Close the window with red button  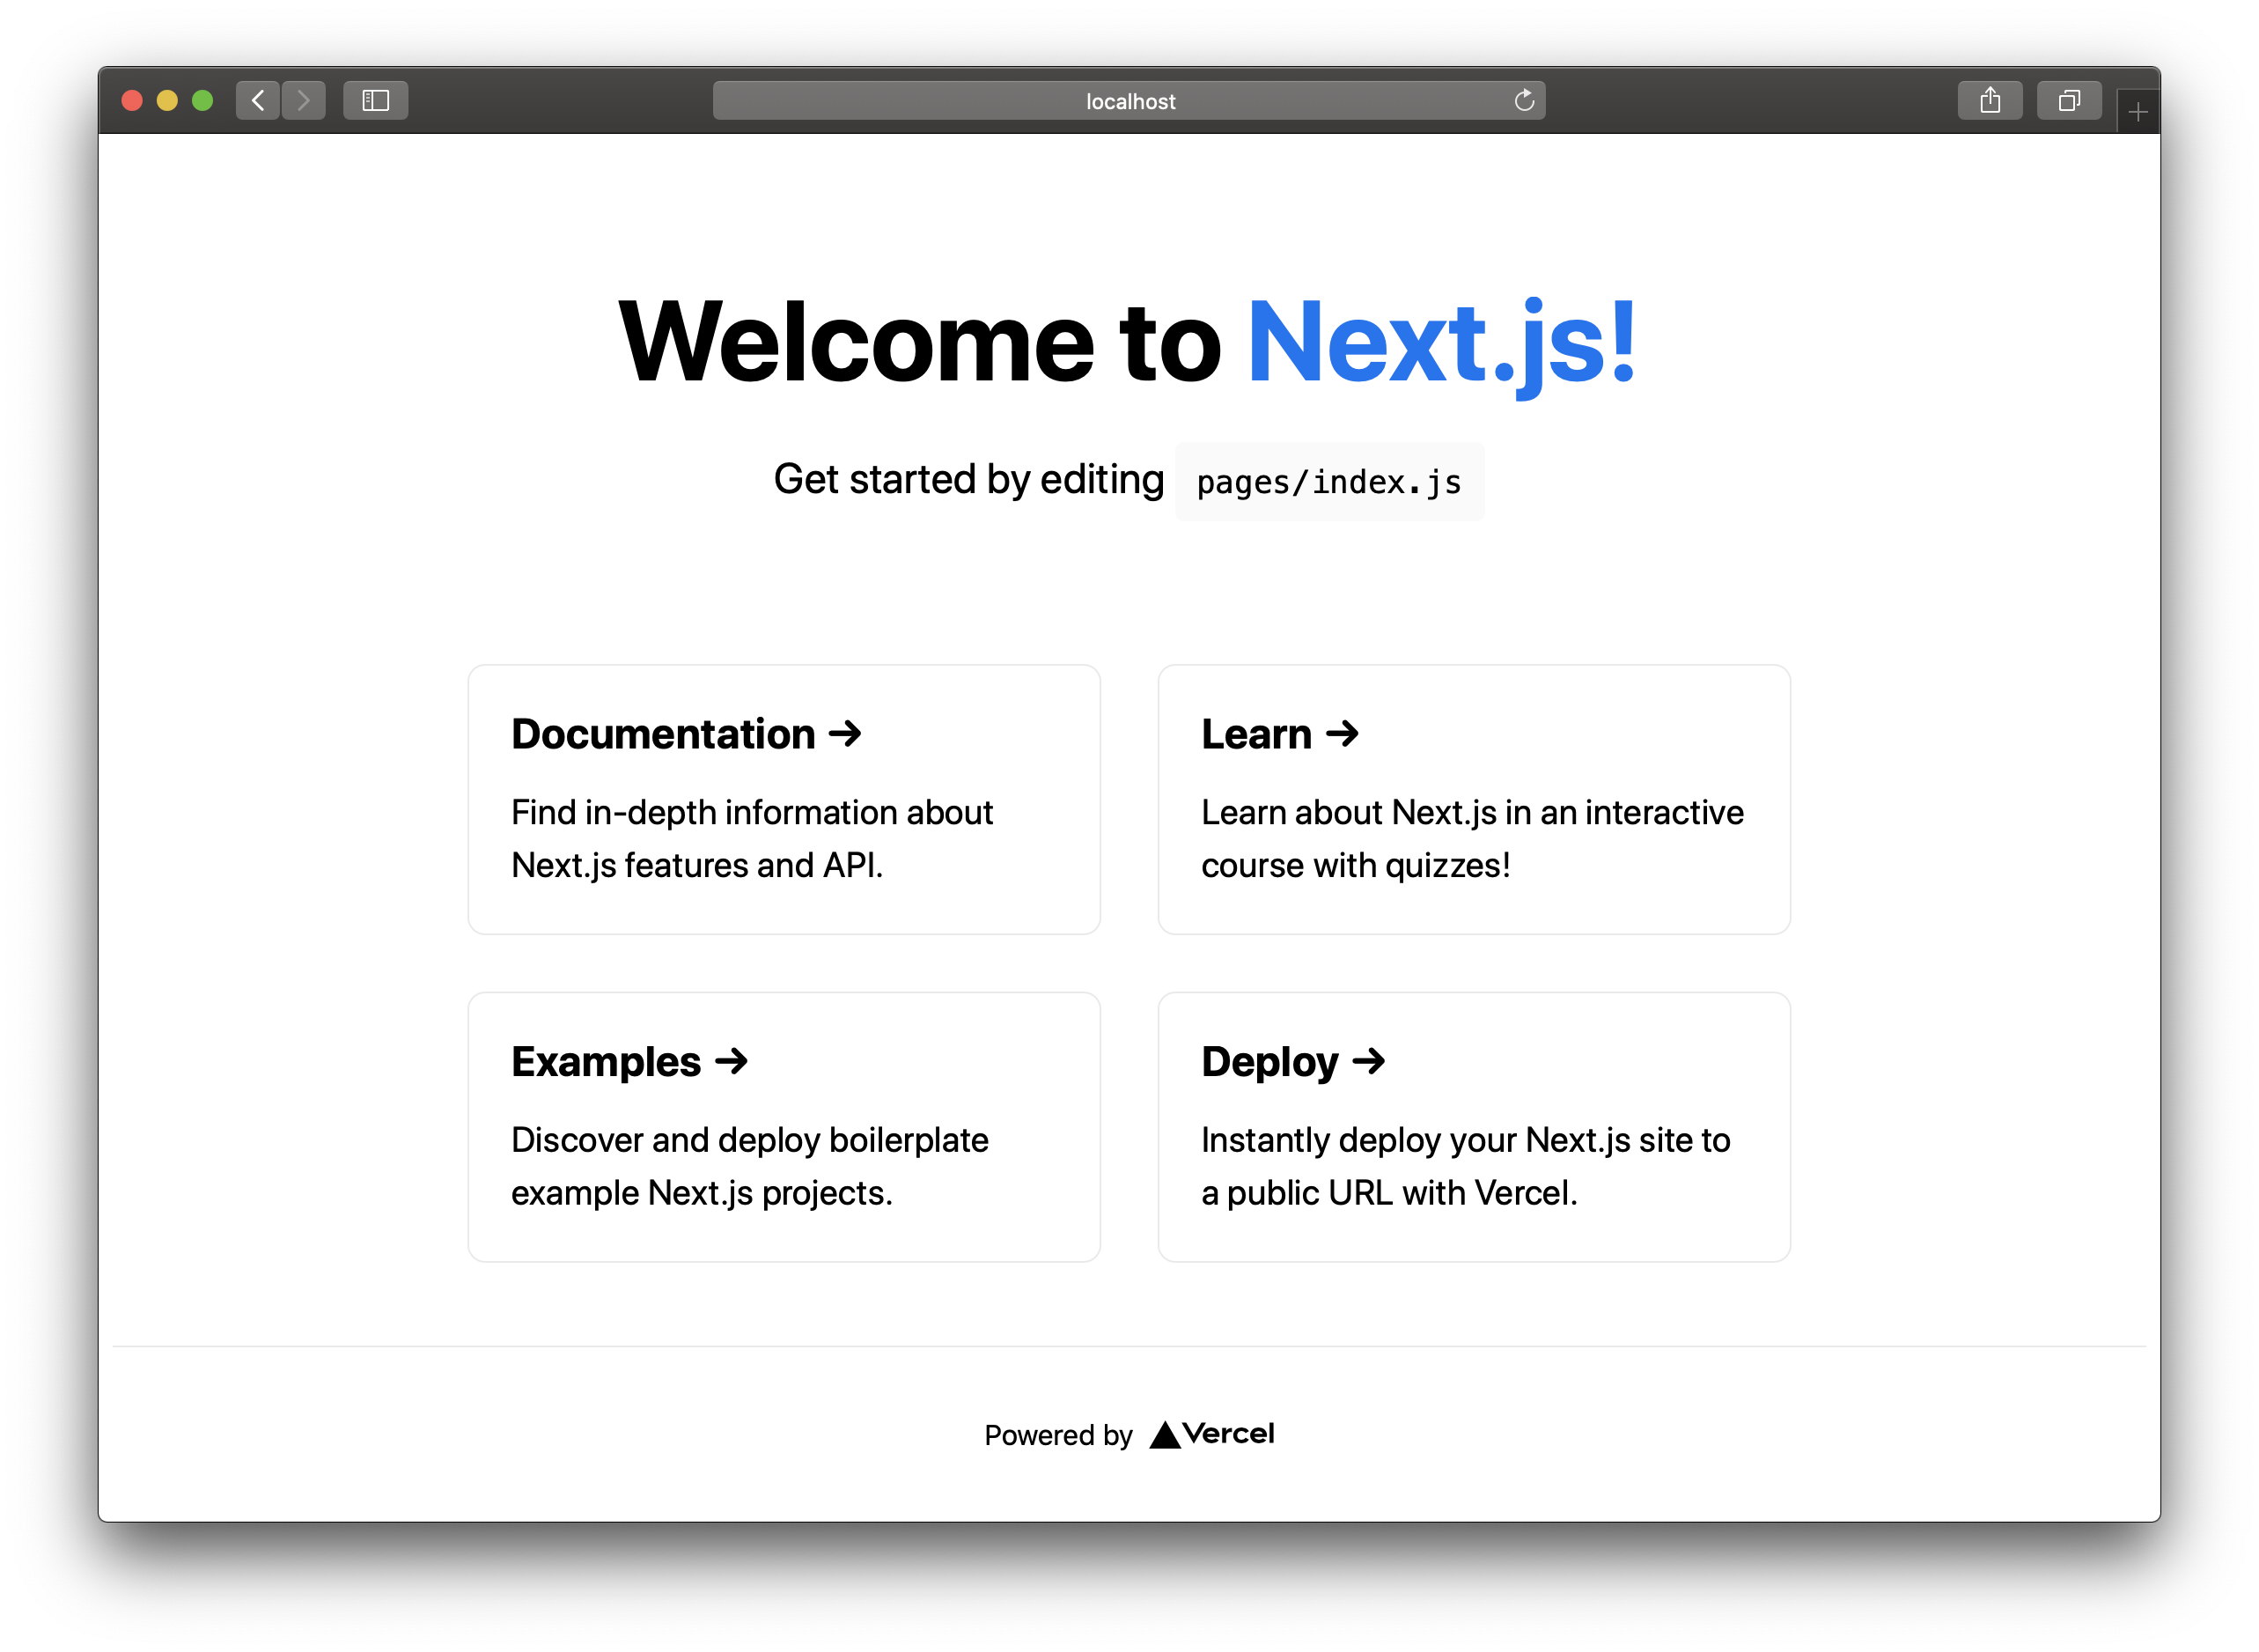click(132, 100)
